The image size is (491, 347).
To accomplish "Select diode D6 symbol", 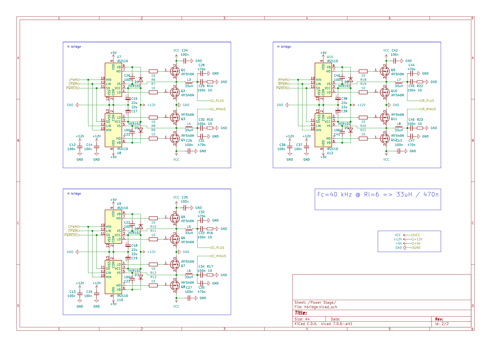I will click(141, 227).
